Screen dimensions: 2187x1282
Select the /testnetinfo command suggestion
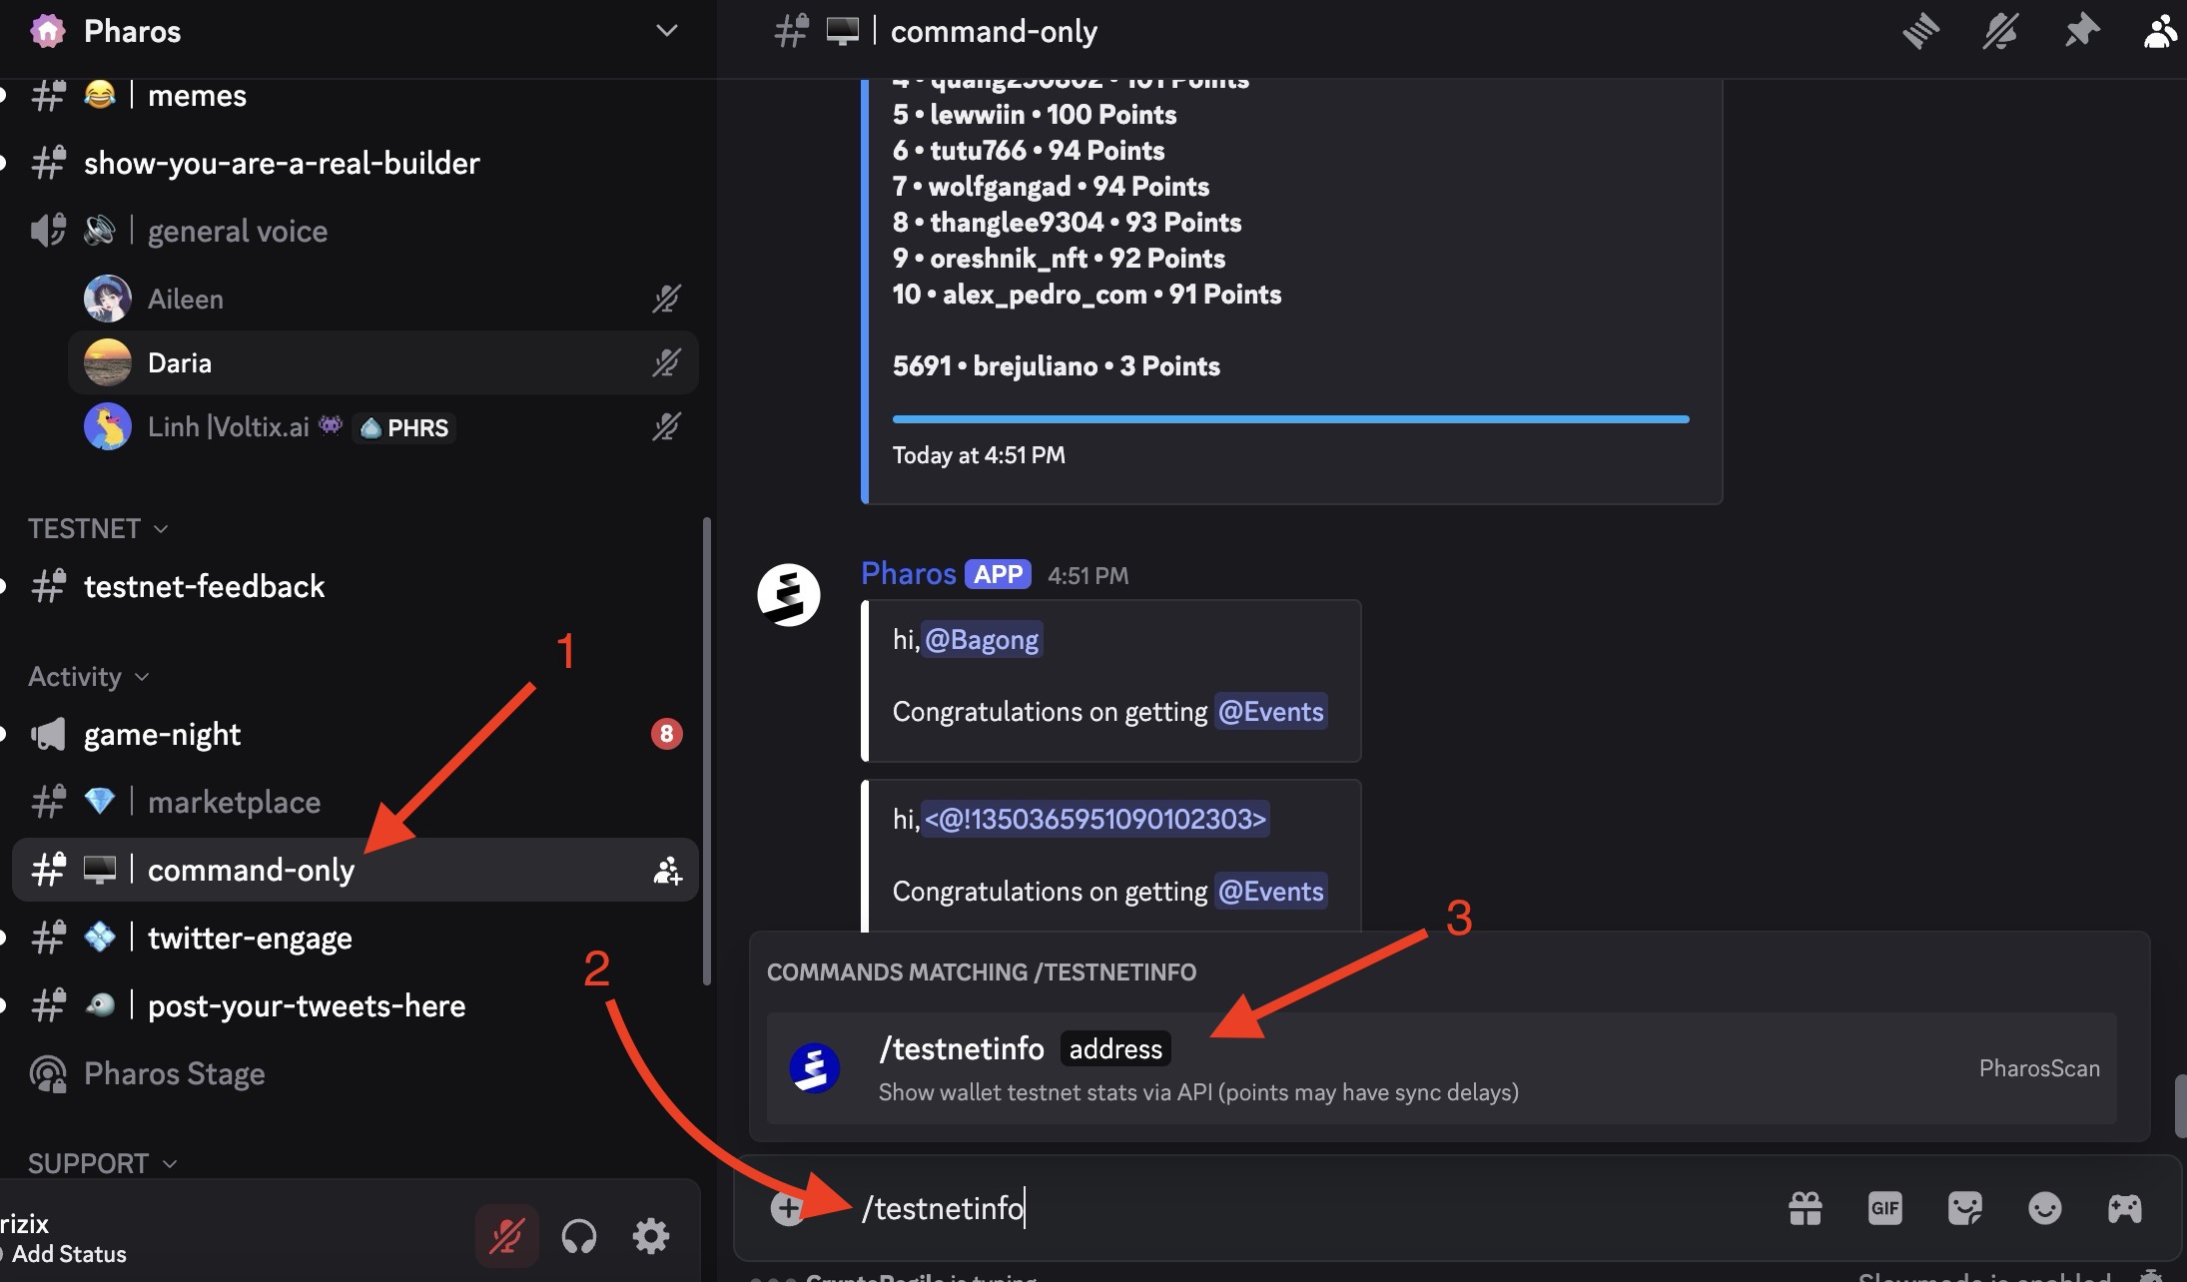pyautogui.click(x=1441, y=1067)
